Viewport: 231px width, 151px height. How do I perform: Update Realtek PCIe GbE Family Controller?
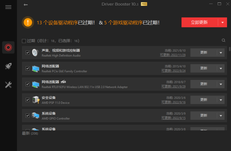click(204, 68)
